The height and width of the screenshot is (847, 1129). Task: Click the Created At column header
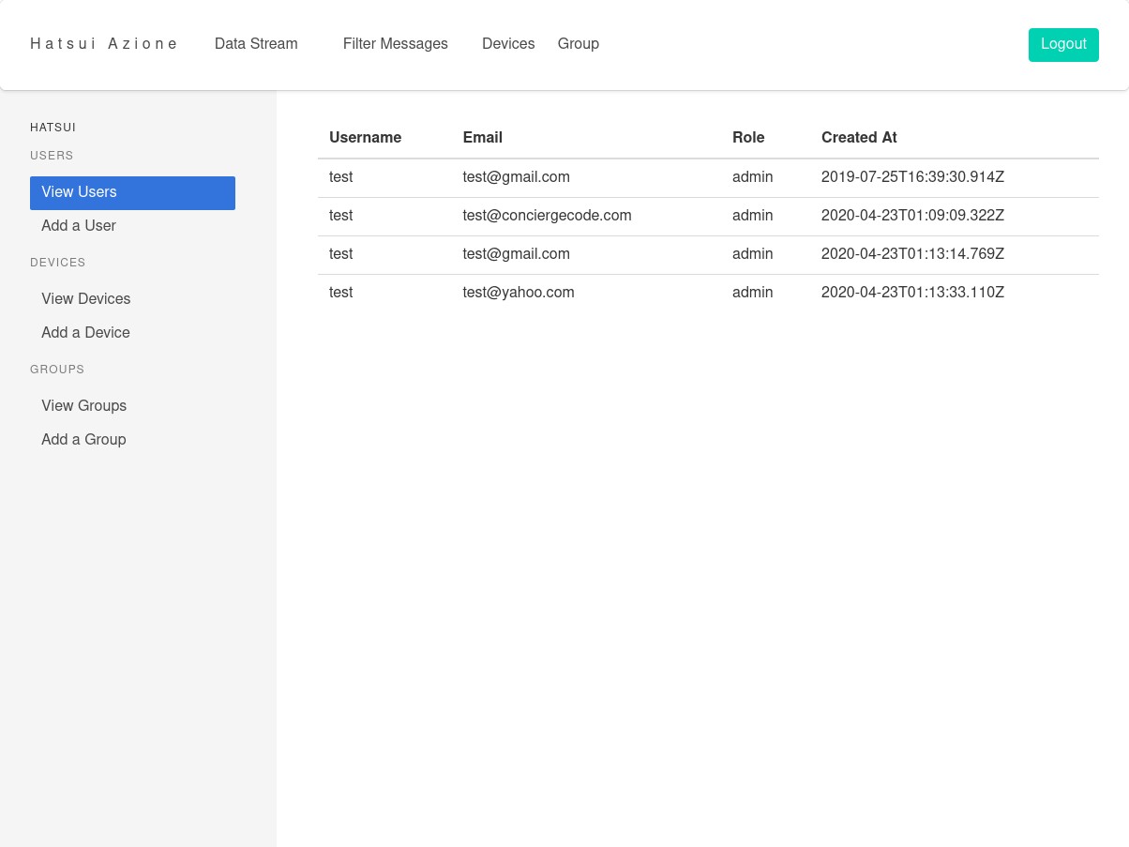[x=858, y=138]
